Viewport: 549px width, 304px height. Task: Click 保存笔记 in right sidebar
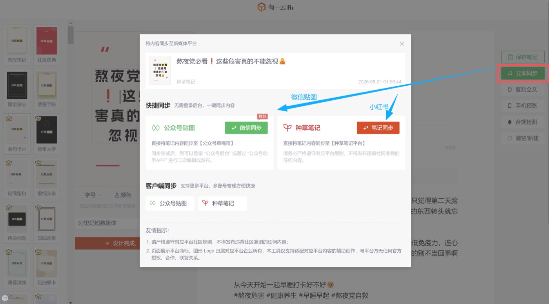click(523, 57)
